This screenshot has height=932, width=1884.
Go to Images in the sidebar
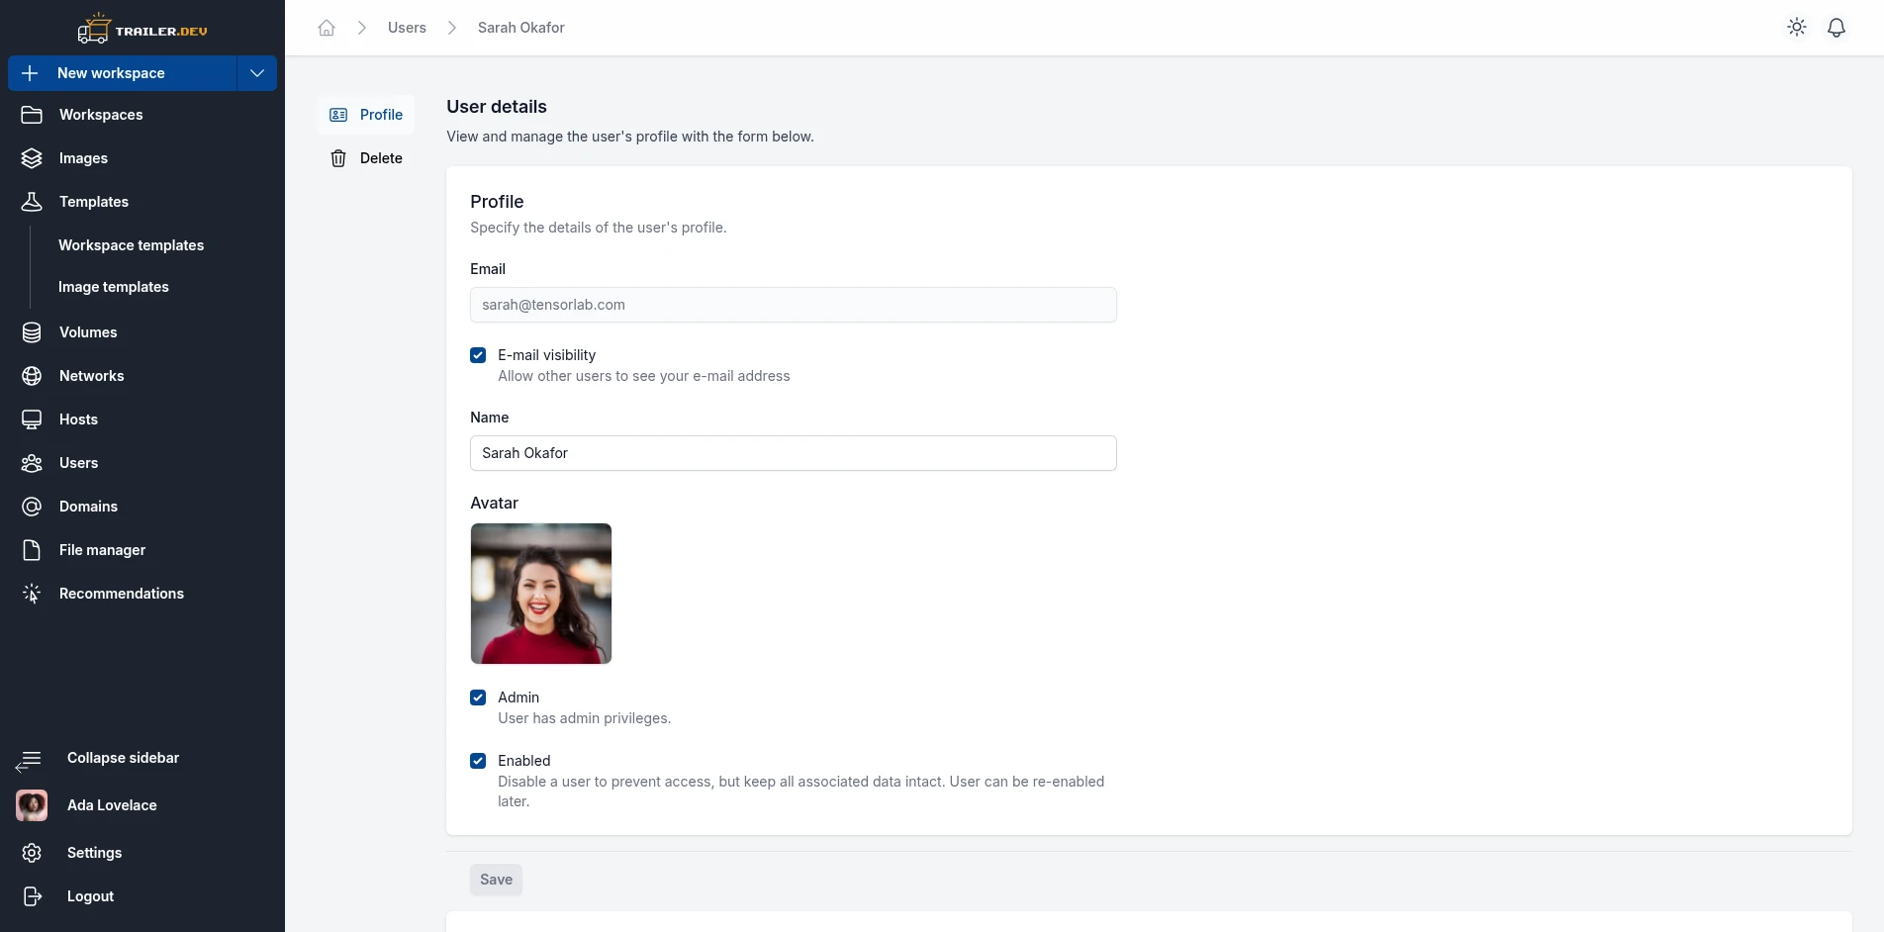83,158
